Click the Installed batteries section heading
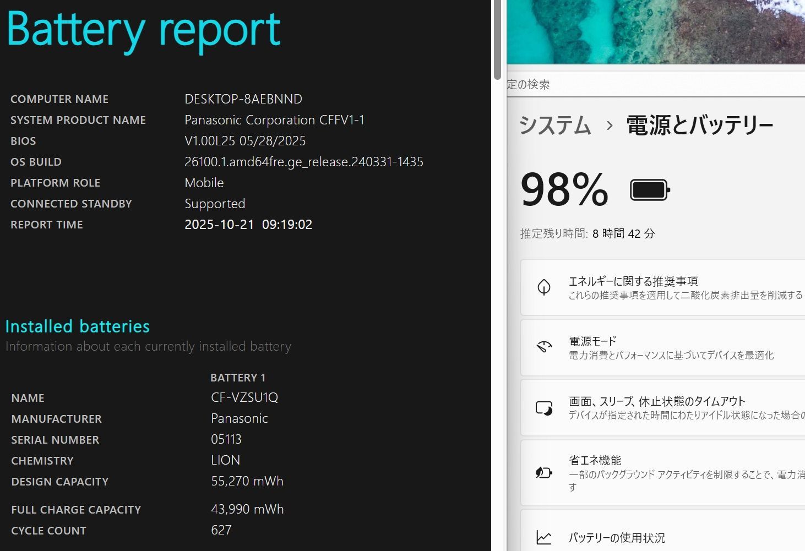This screenshot has width=805, height=551. tap(78, 326)
